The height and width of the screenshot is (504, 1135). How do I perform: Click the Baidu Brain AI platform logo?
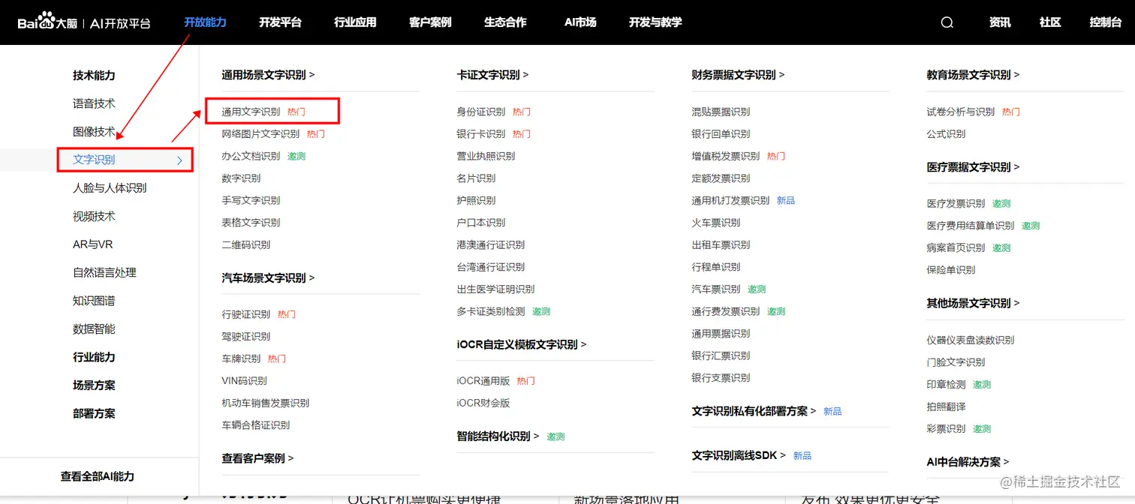[84, 22]
